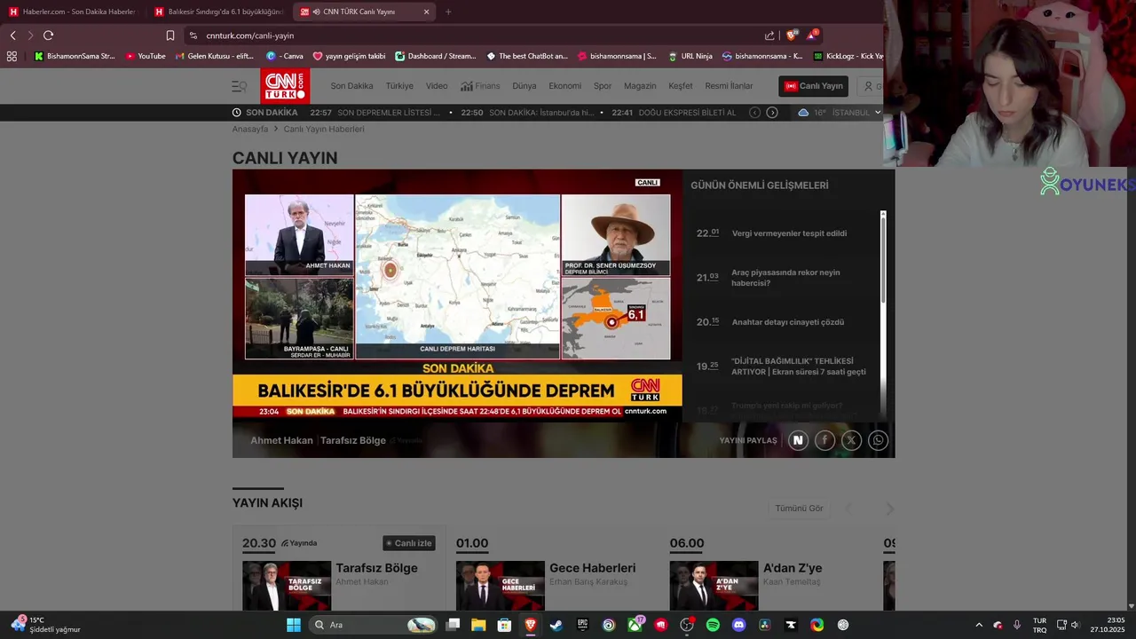Open the Canva bookmark
The image size is (1136, 639).
[x=285, y=56]
